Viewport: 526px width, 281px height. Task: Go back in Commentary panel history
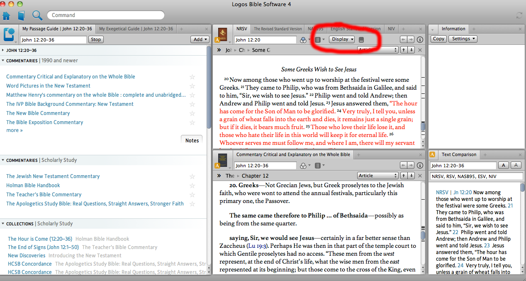(403, 165)
